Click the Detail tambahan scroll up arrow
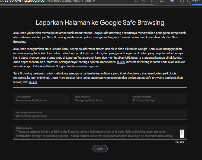Image resolution: width=202 pixels, height=160 pixels. [182, 131]
